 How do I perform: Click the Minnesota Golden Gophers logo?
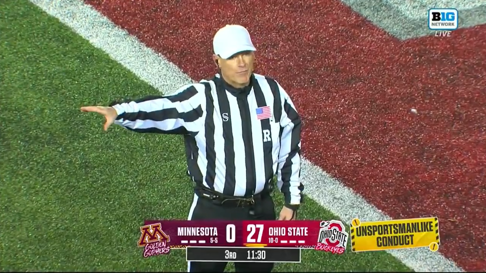point(154,239)
